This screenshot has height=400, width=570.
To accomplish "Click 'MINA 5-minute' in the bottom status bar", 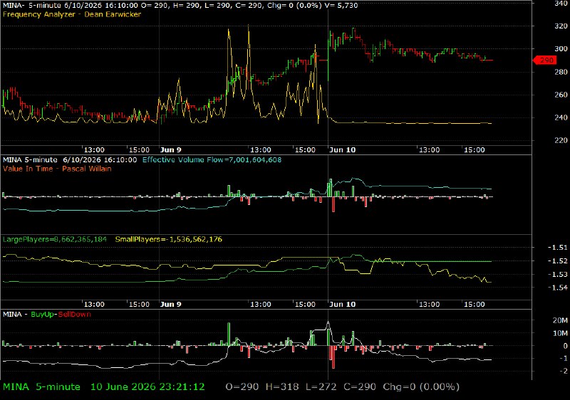I will coord(41,387).
